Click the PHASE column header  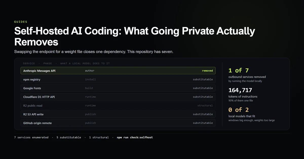(x=48, y=64)
